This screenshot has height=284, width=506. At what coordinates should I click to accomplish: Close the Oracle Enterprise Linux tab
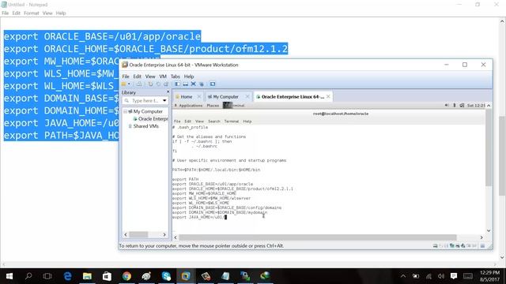[328, 96]
